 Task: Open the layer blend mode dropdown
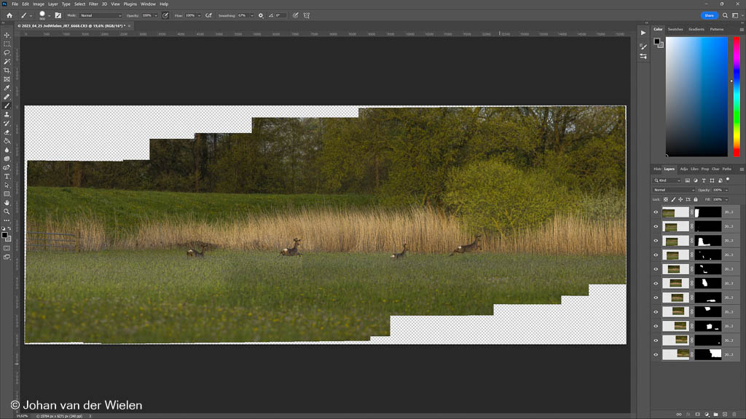674,190
